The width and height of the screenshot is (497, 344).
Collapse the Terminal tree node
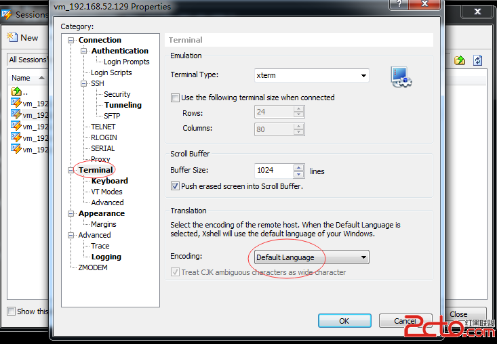pos(71,170)
